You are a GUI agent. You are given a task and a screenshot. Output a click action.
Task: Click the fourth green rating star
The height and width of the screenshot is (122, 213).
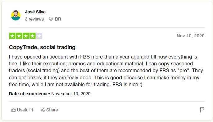[x=33, y=36]
